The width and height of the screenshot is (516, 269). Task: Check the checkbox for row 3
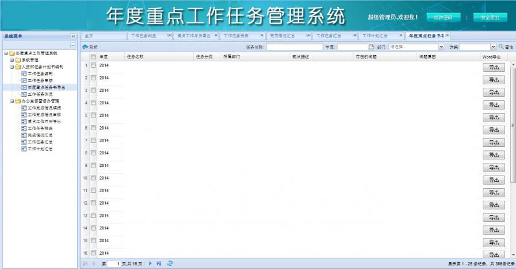(x=93, y=91)
